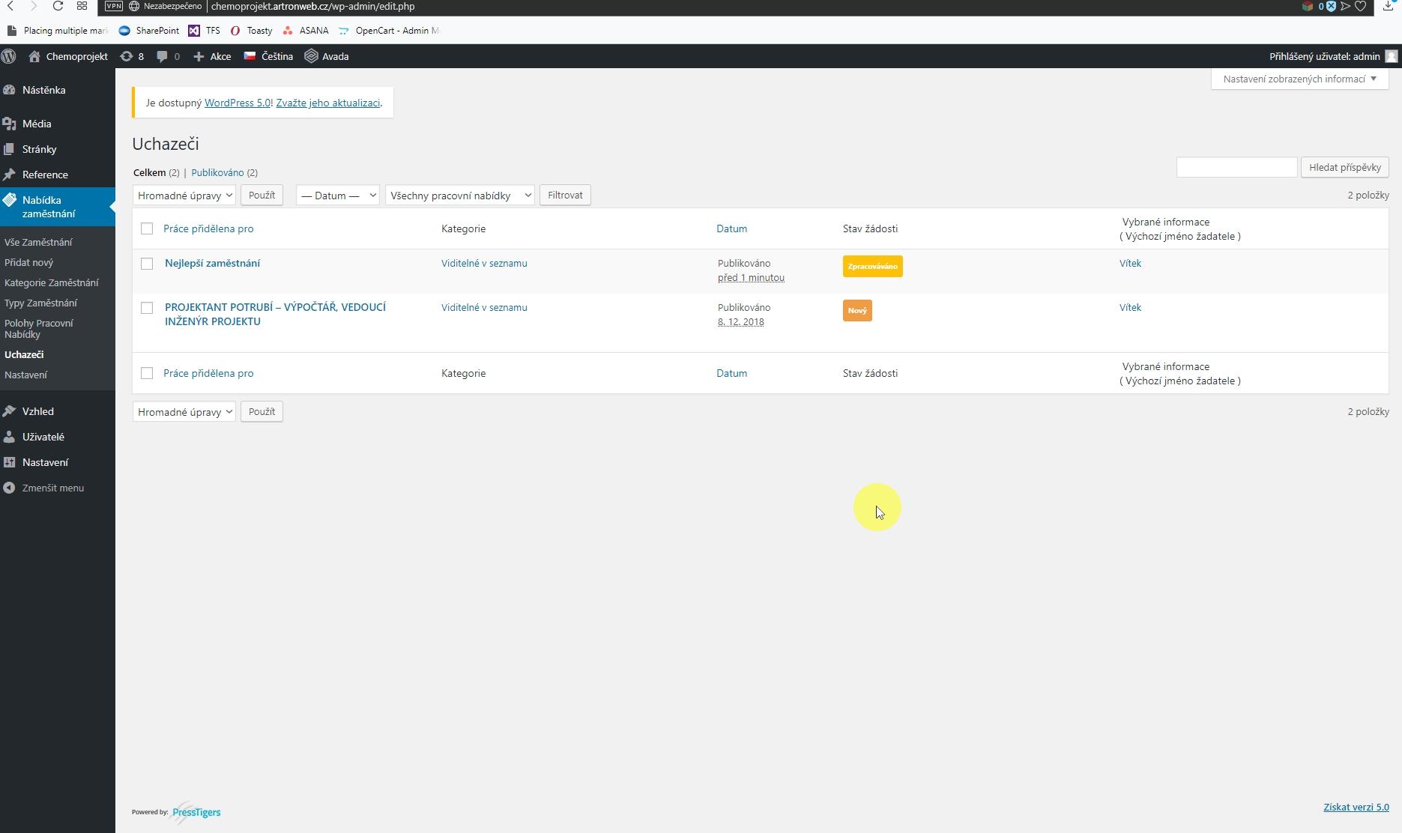Open Uživatelé in the sidebar menu
This screenshot has height=833, width=1402.
[x=43, y=437]
